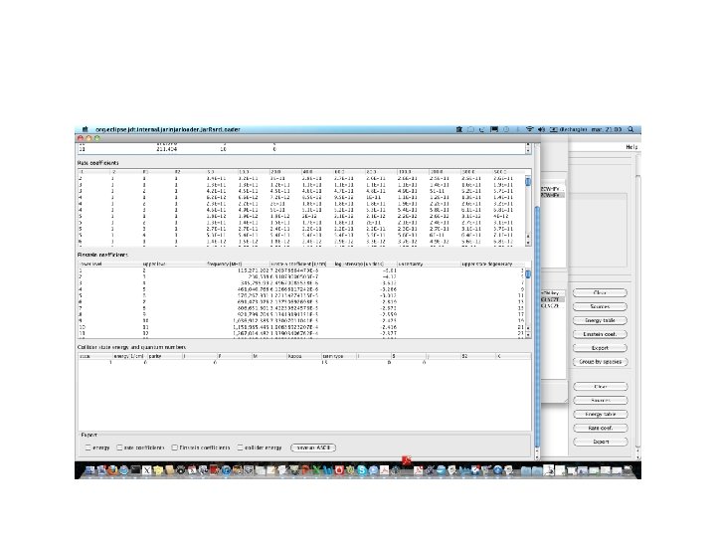Image resolution: width=716 pixels, height=537 pixels.
Task: Open the Help menu in back window
Action: point(631,147)
